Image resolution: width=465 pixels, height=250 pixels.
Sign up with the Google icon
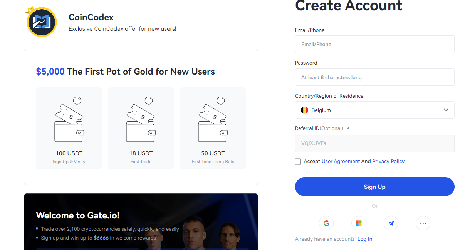(x=326, y=223)
